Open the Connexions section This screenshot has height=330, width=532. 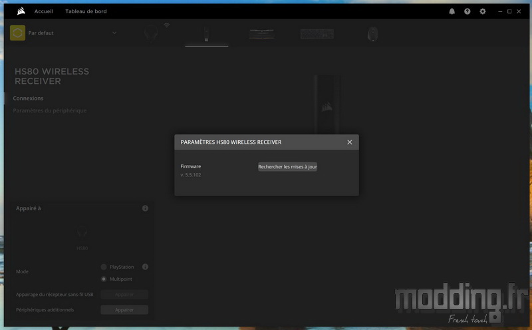tap(28, 98)
